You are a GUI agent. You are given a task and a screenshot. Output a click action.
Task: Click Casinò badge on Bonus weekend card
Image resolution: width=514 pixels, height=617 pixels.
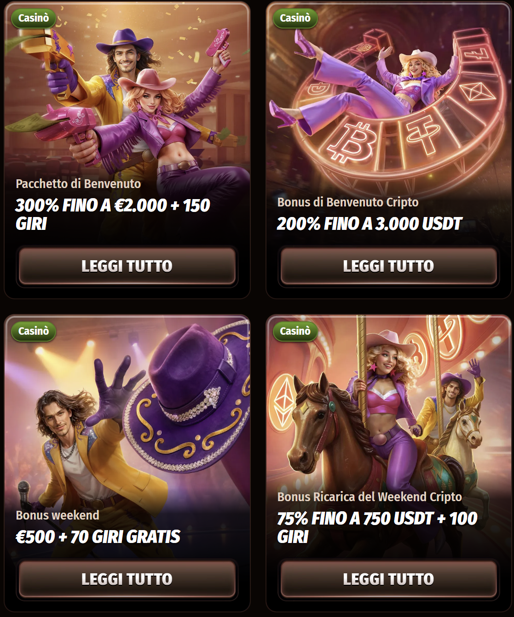(x=34, y=331)
